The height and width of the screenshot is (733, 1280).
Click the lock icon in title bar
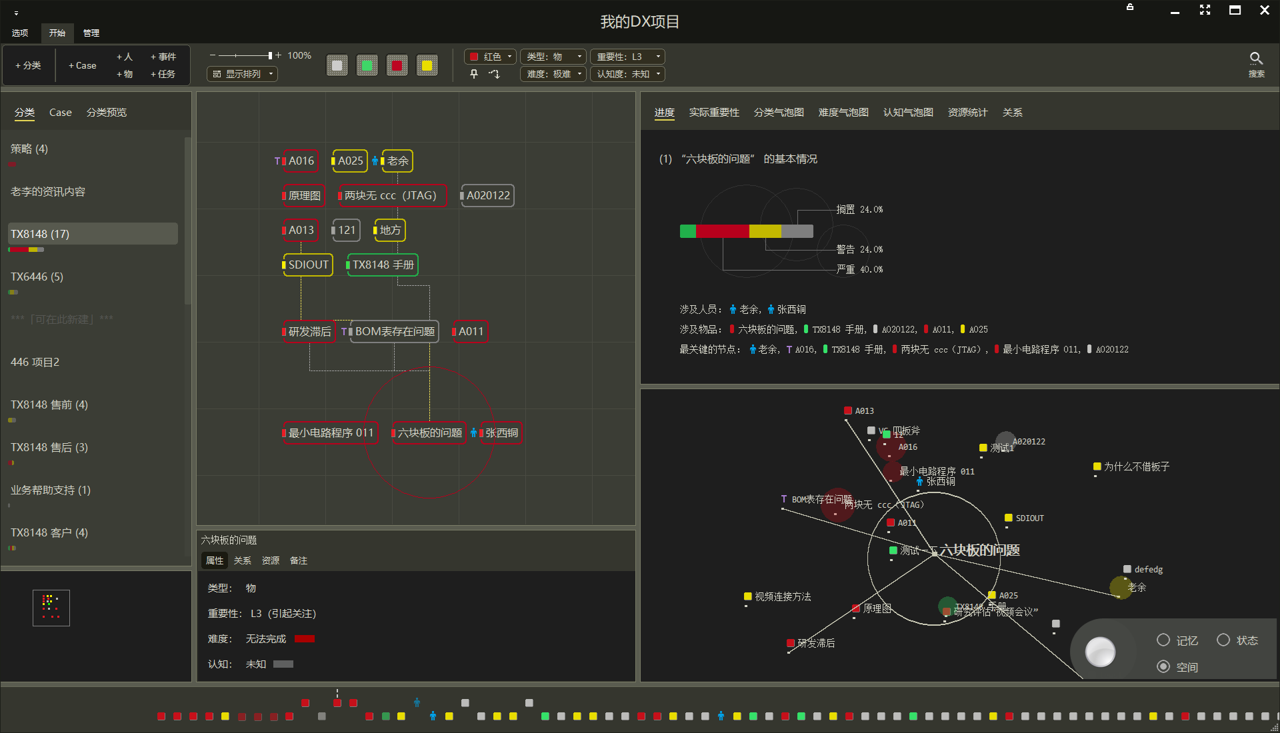[1130, 7]
